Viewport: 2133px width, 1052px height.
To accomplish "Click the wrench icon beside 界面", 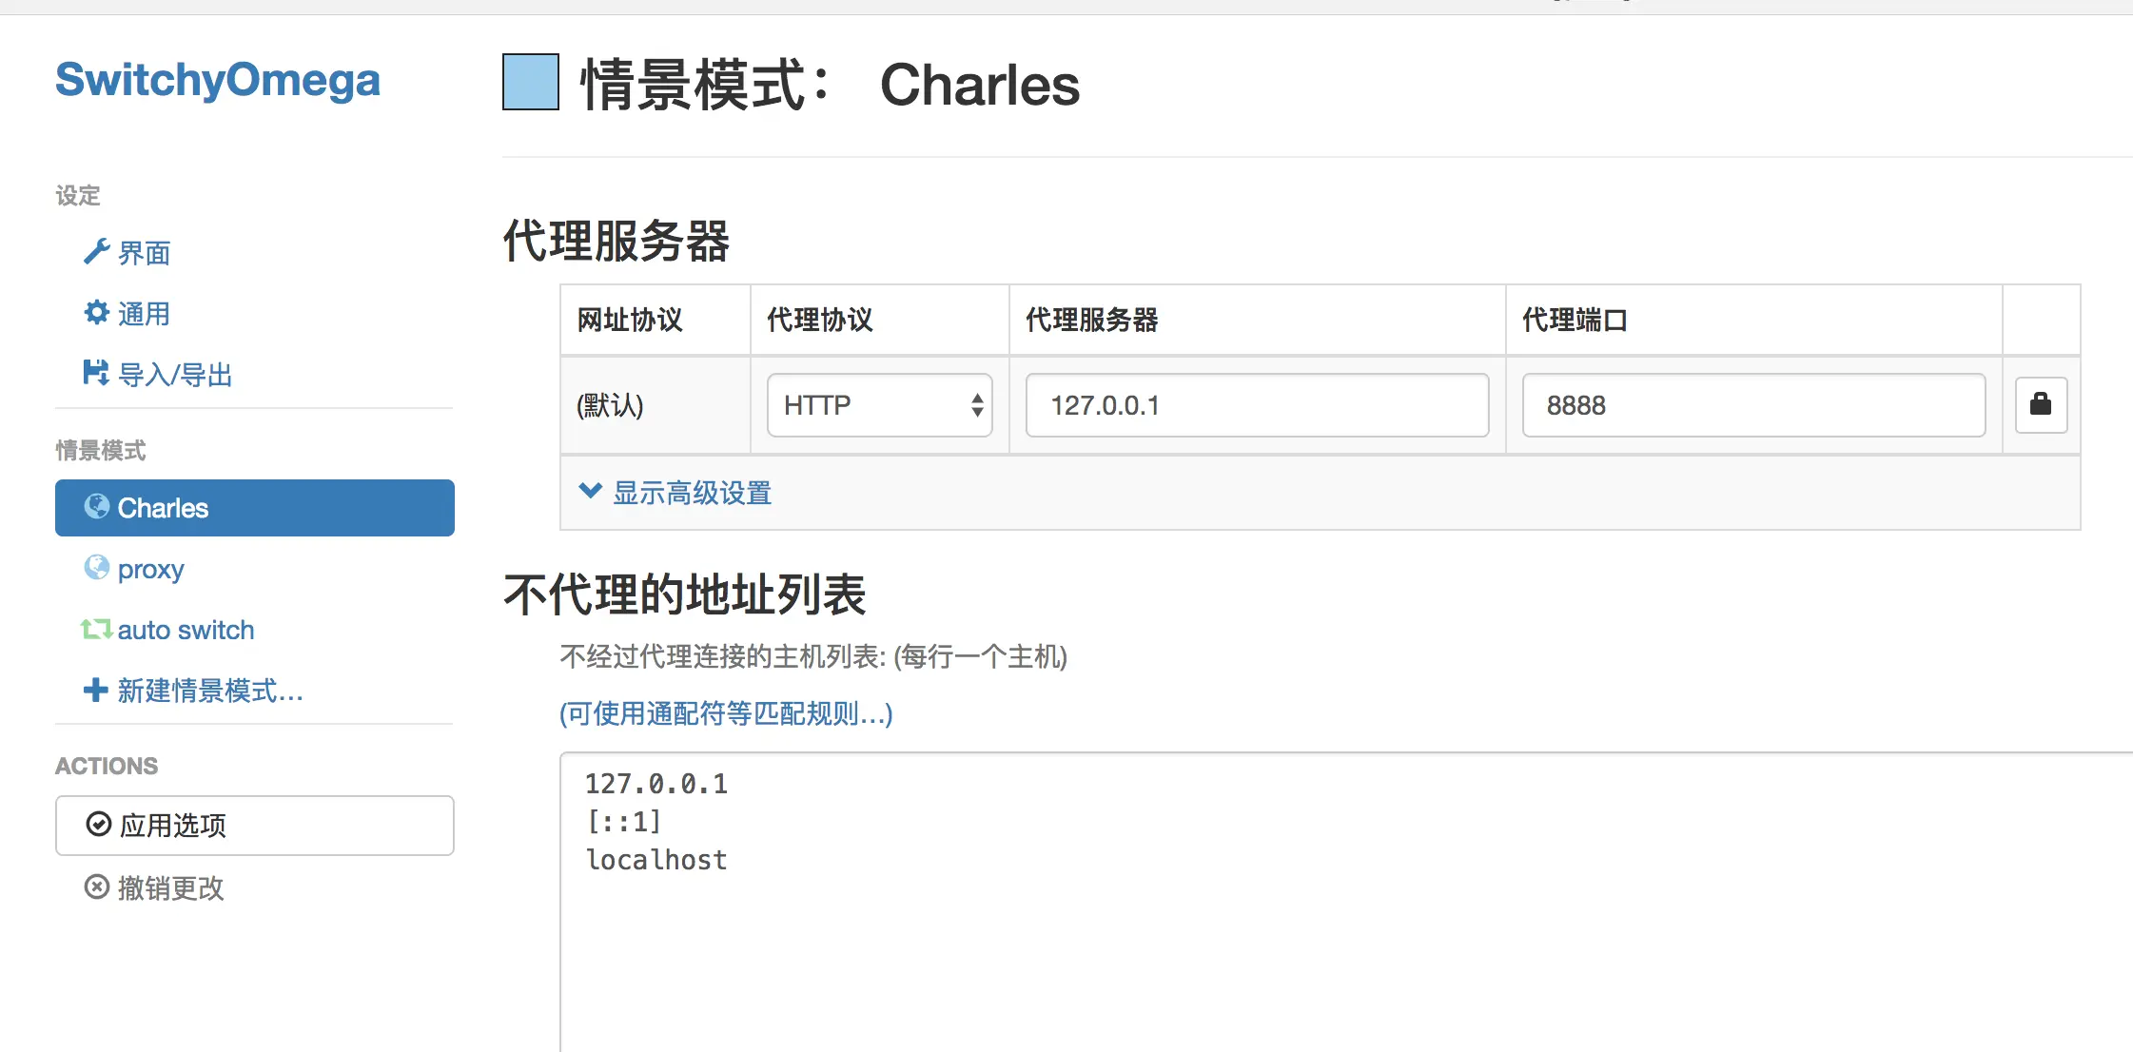I will [96, 252].
